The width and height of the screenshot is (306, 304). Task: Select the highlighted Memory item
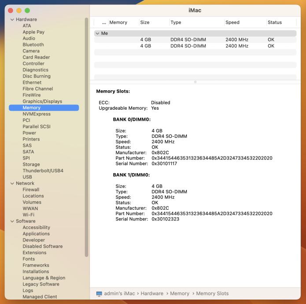coord(44,108)
